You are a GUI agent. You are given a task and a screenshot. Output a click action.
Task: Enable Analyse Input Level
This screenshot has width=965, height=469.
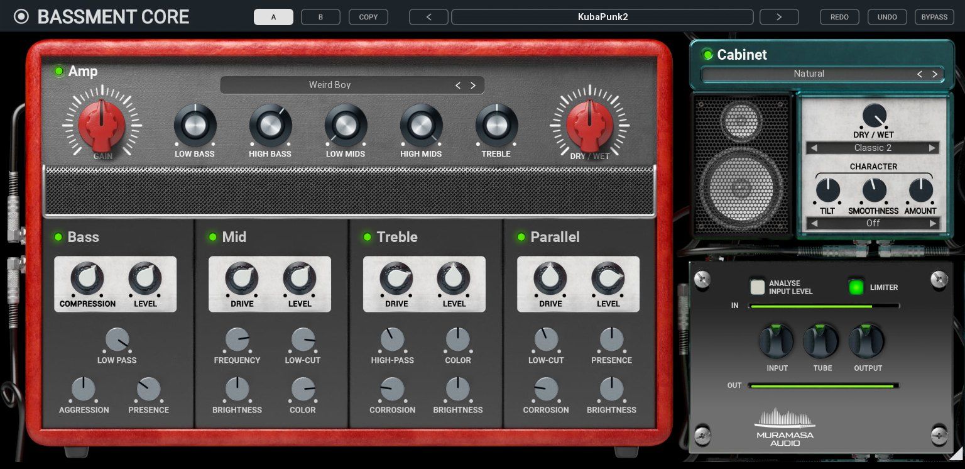(x=758, y=287)
